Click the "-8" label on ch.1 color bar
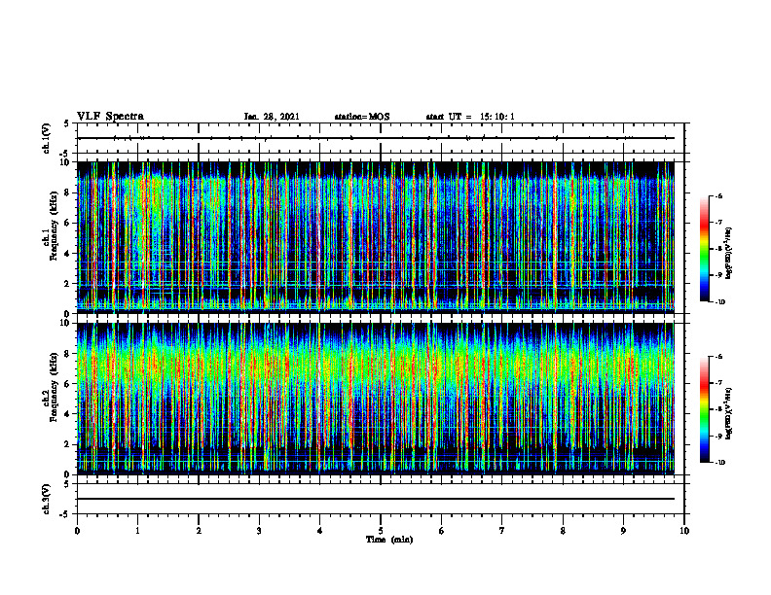This screenshot has width=771, height=595. (717, 249)
